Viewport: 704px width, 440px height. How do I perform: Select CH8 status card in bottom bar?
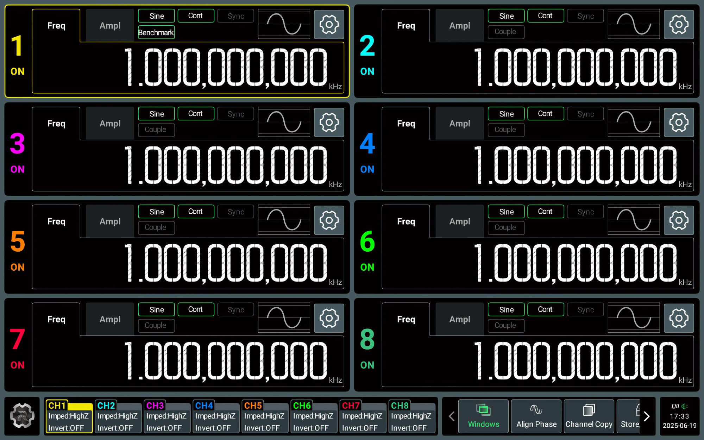(411, 416)
